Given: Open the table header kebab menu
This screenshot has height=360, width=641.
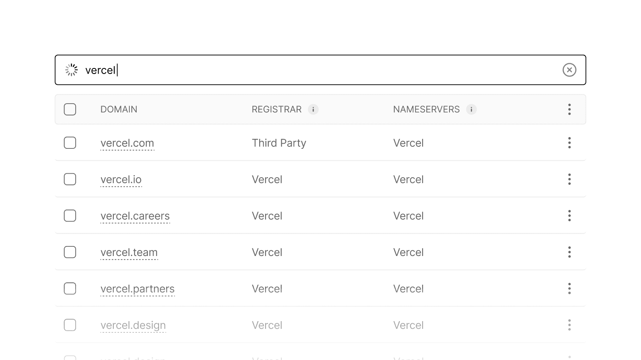Looking at the screenshot, I should 569,109.
